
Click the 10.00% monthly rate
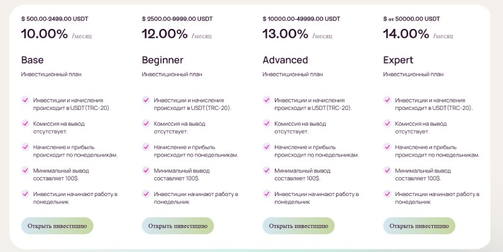(45, 34)
